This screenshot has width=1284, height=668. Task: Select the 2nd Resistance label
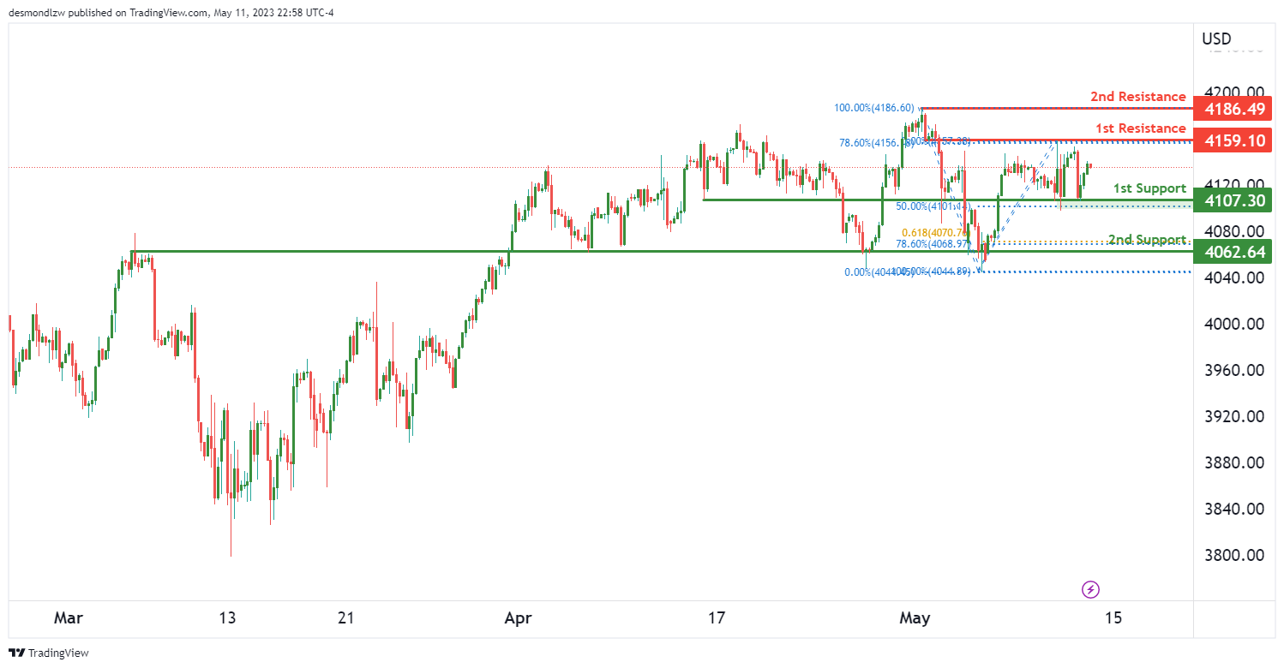(x=1137, y=97)
